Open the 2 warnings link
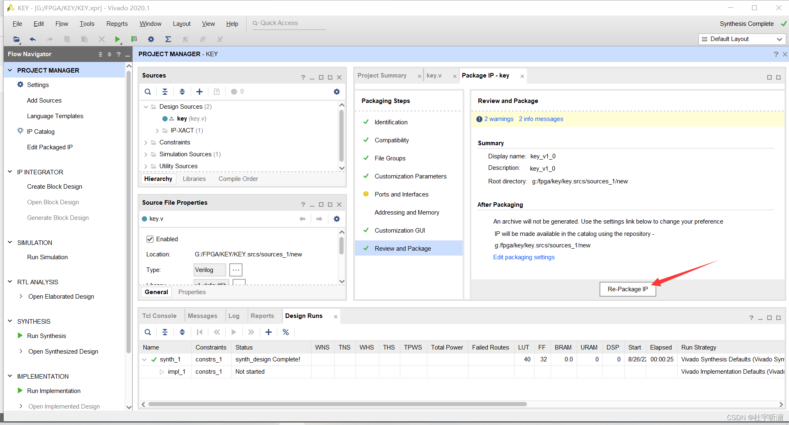 click(499, 119)
